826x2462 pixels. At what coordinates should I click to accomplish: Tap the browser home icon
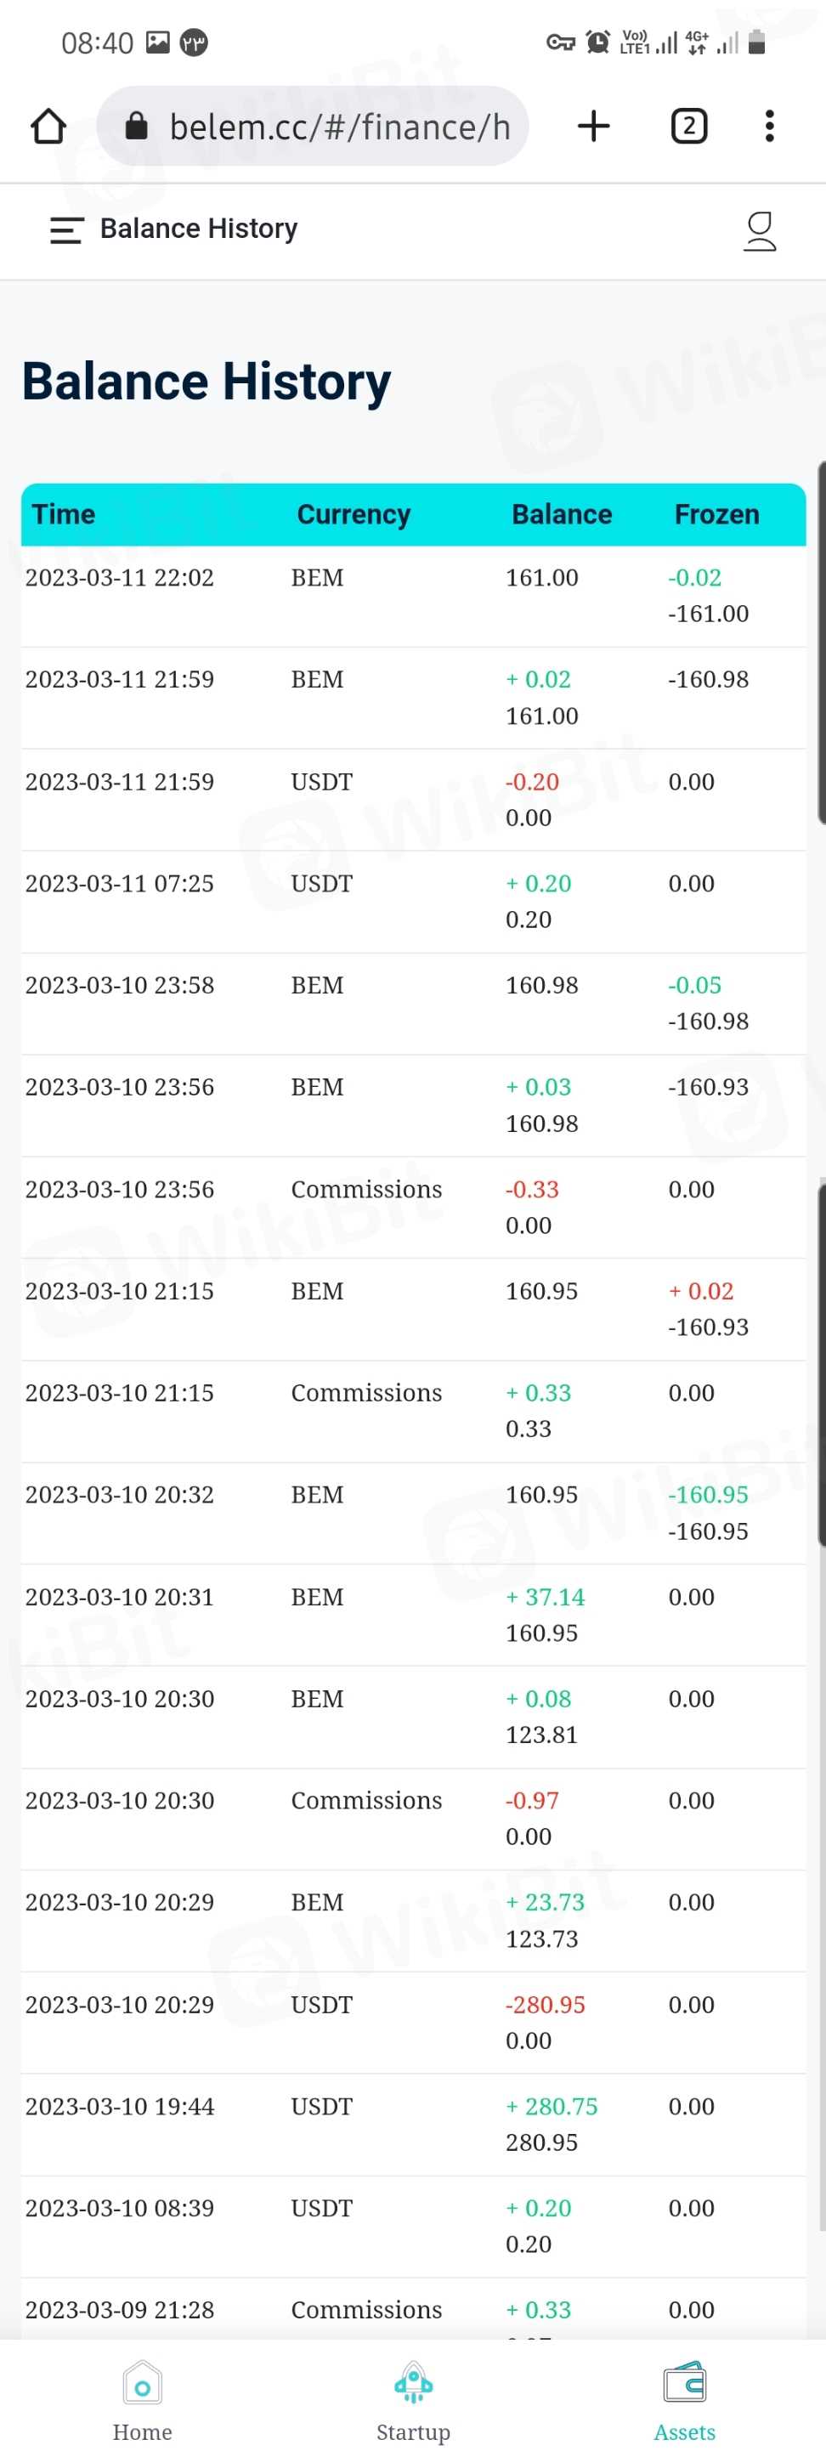(48, 126)
